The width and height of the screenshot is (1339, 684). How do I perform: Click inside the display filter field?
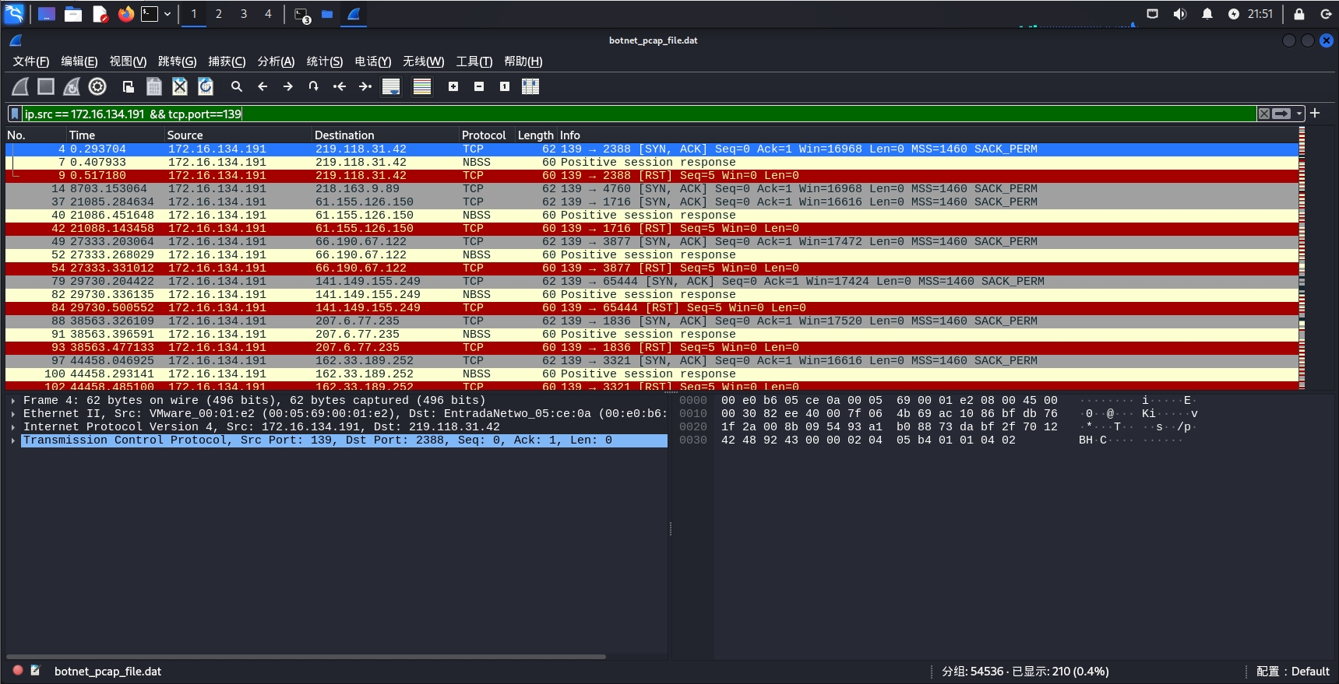tap(639, 114)
